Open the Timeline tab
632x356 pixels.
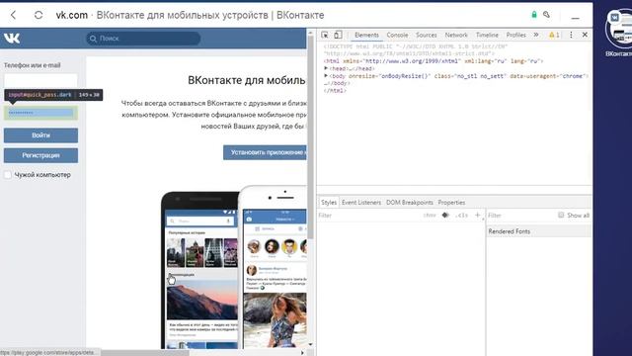(x=487, y=36)
